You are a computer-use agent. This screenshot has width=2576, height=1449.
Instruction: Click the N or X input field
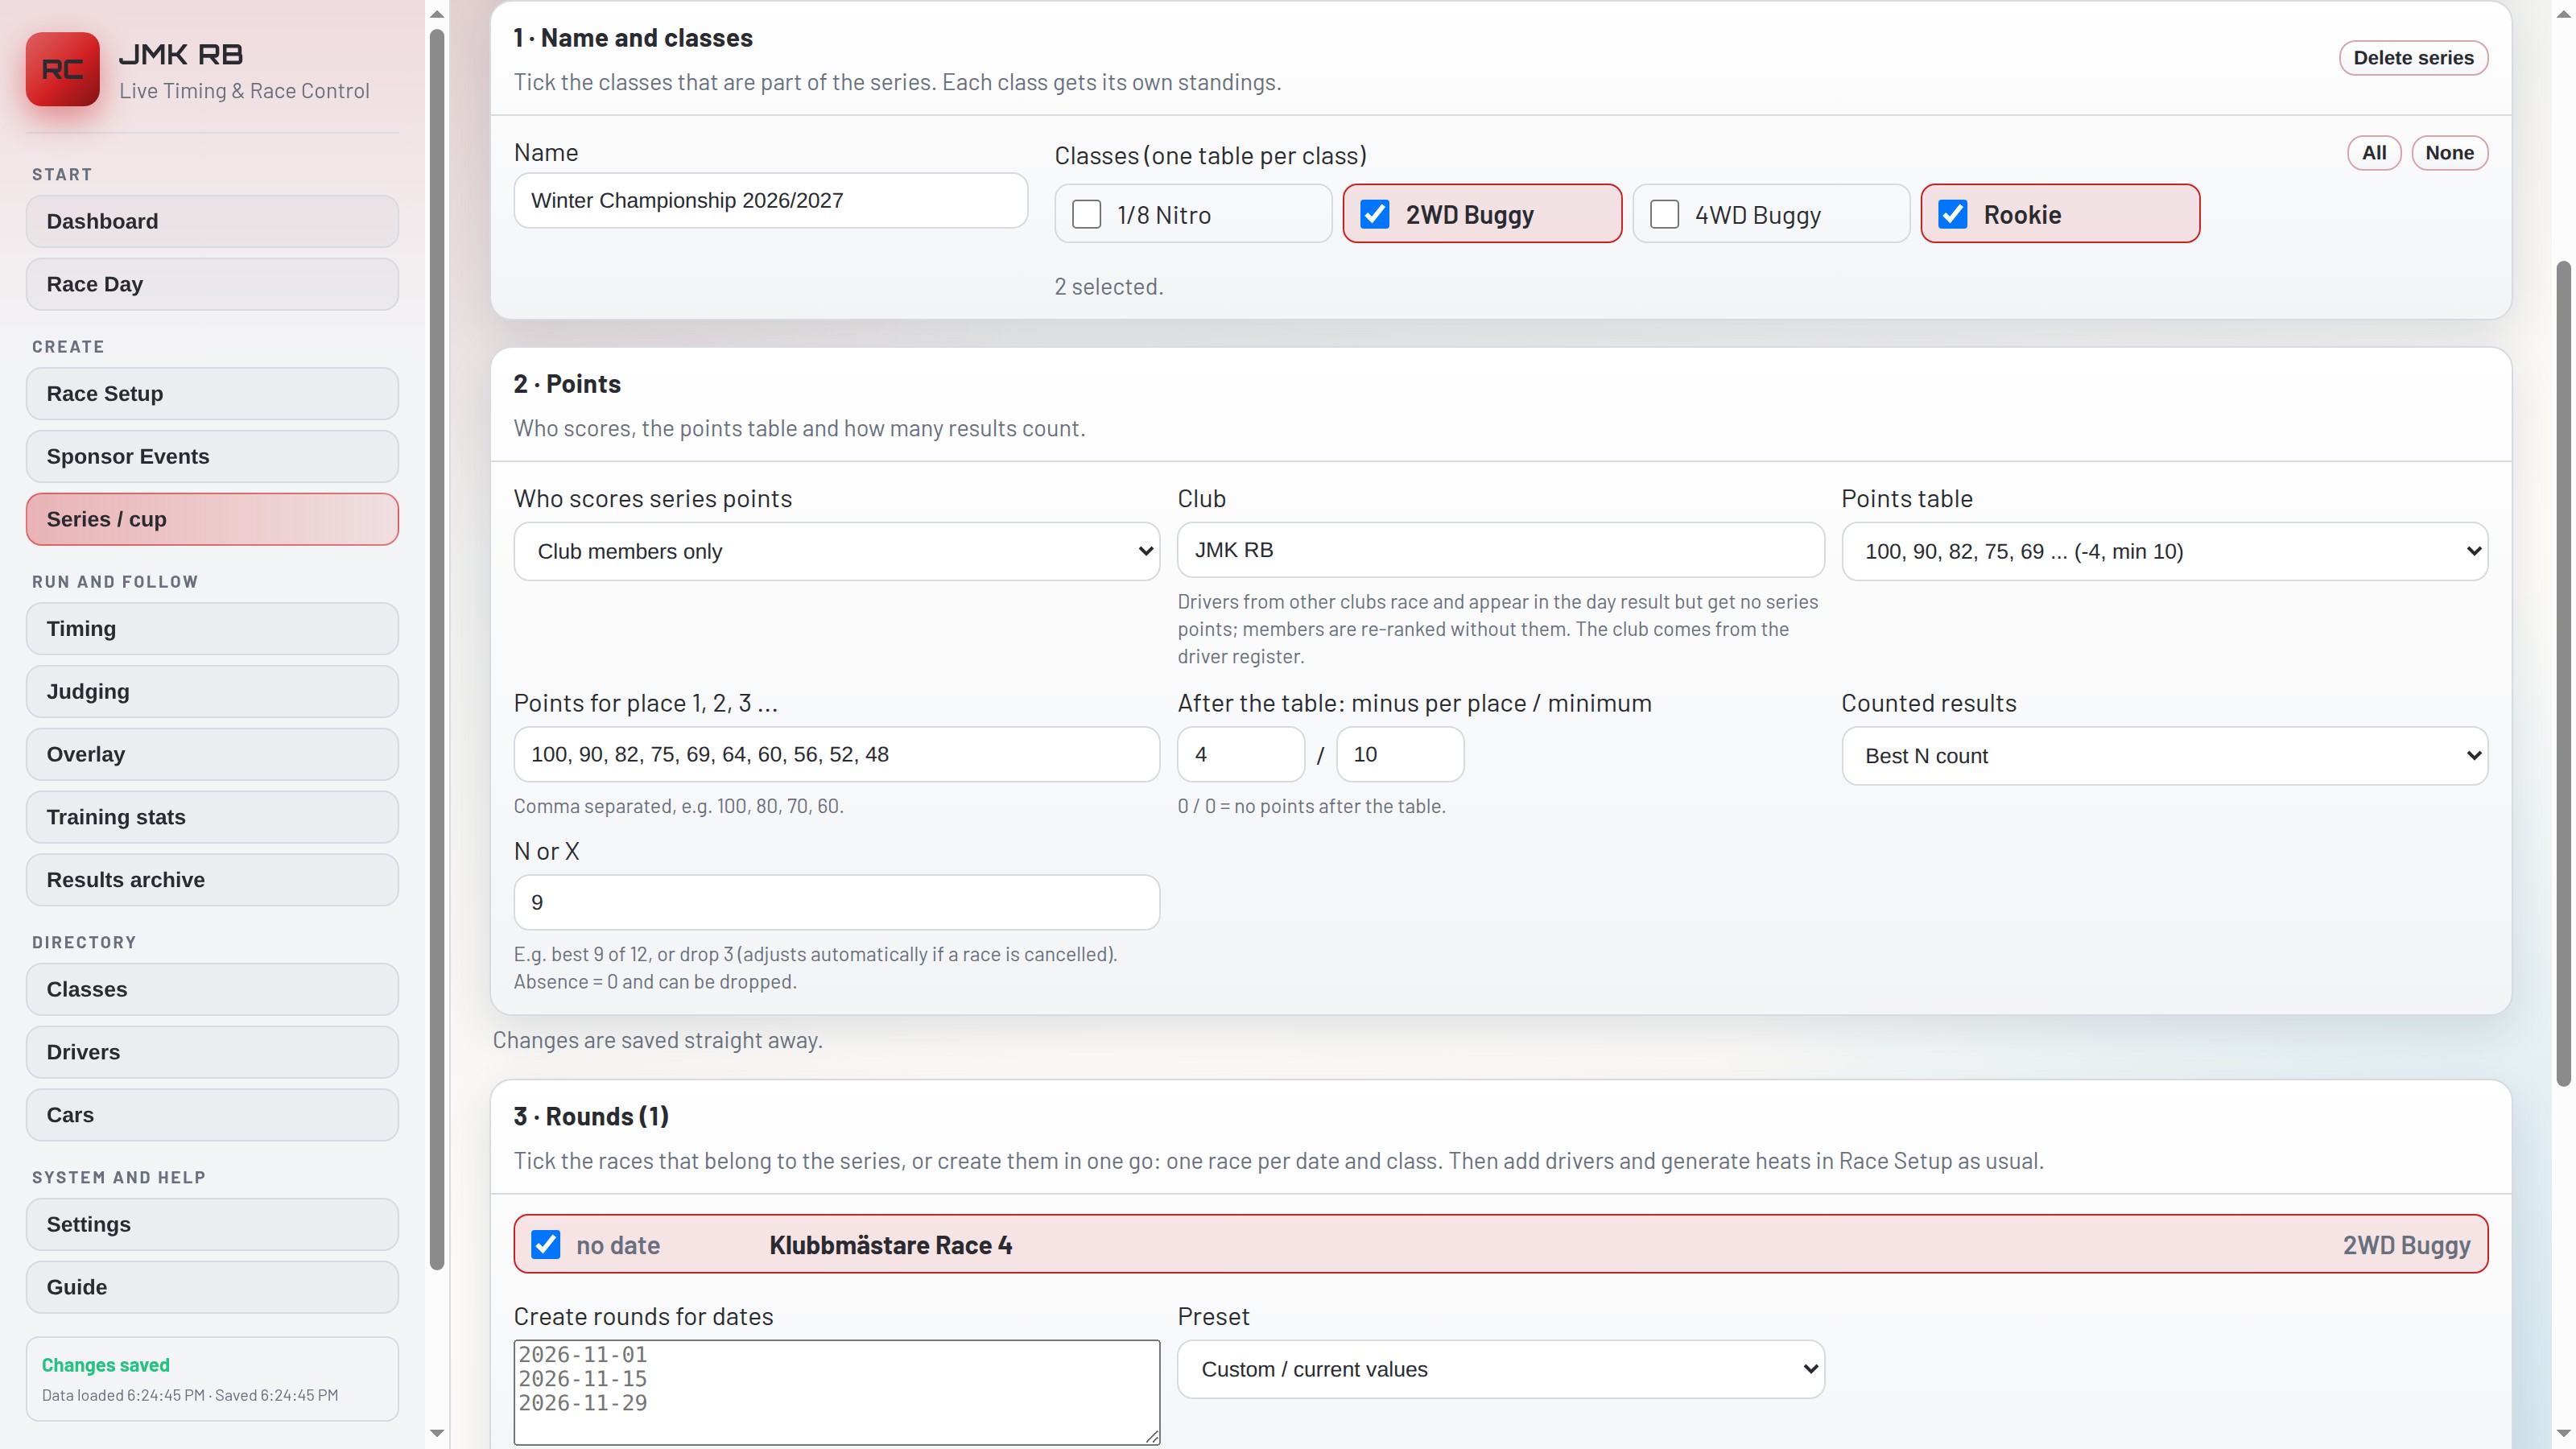pyautogui.click(x=836, y=903)
